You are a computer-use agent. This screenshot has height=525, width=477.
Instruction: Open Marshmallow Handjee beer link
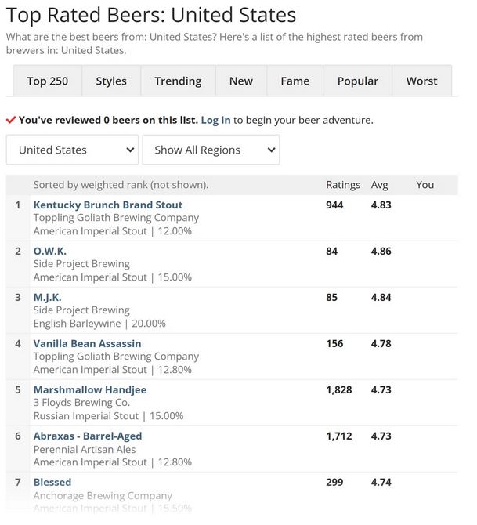pos(90,389)
